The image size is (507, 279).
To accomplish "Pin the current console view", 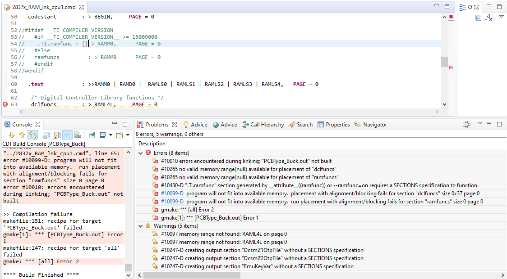I will 92,135.
